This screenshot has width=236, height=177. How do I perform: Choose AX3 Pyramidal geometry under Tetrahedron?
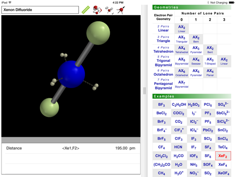[196, 50]
